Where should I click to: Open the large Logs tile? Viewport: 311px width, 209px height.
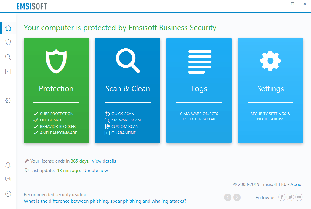click(x=199, y=90)
